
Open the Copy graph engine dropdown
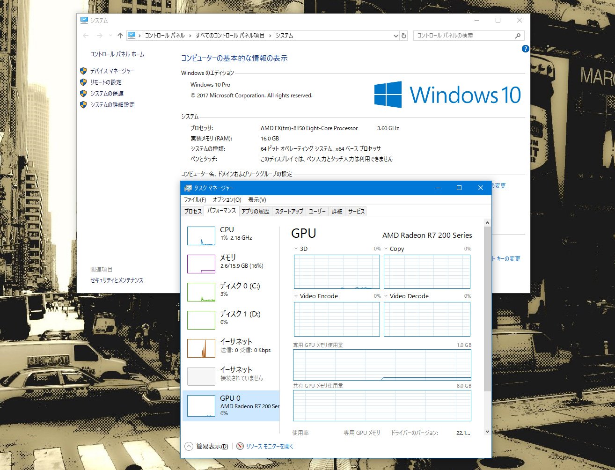pos(386,249)
